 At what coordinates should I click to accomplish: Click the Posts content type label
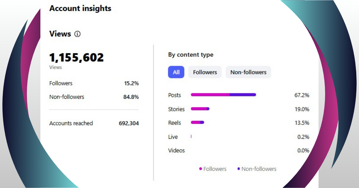point(174,95)
